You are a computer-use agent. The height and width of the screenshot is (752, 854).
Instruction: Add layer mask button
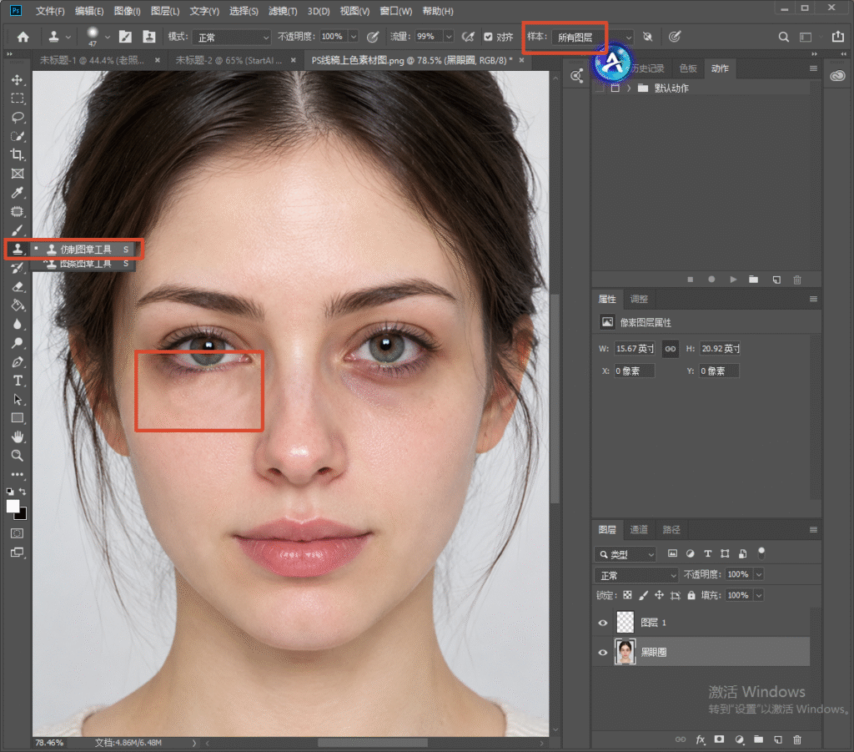(x=719, y=739)
